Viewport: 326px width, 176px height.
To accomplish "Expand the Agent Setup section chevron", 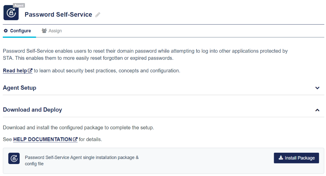I will point(317,88).
